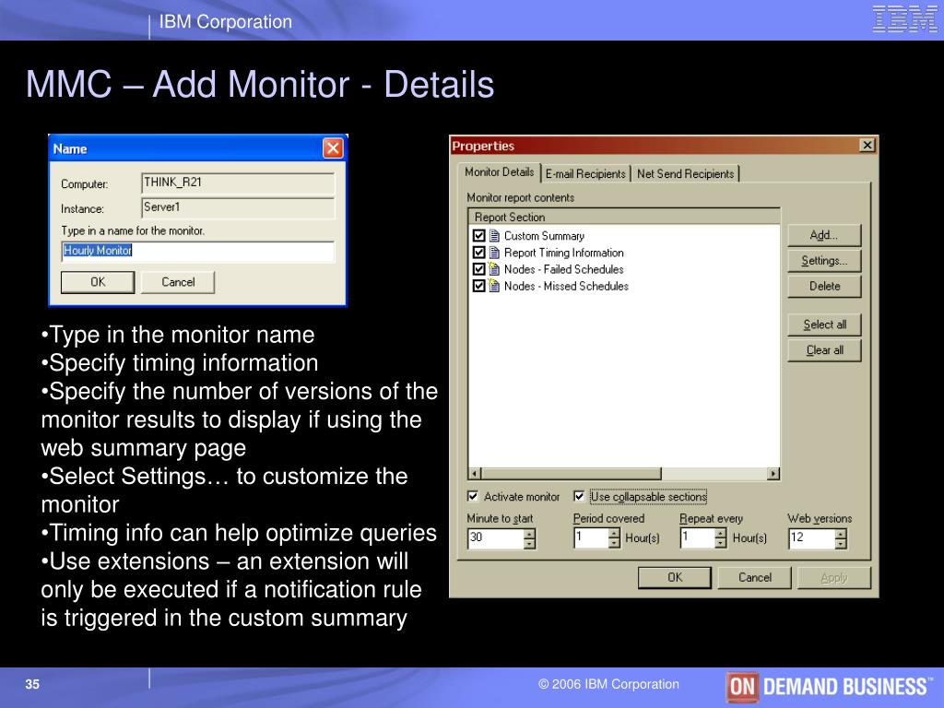Decrease the Minute to start value

(529, 544)
